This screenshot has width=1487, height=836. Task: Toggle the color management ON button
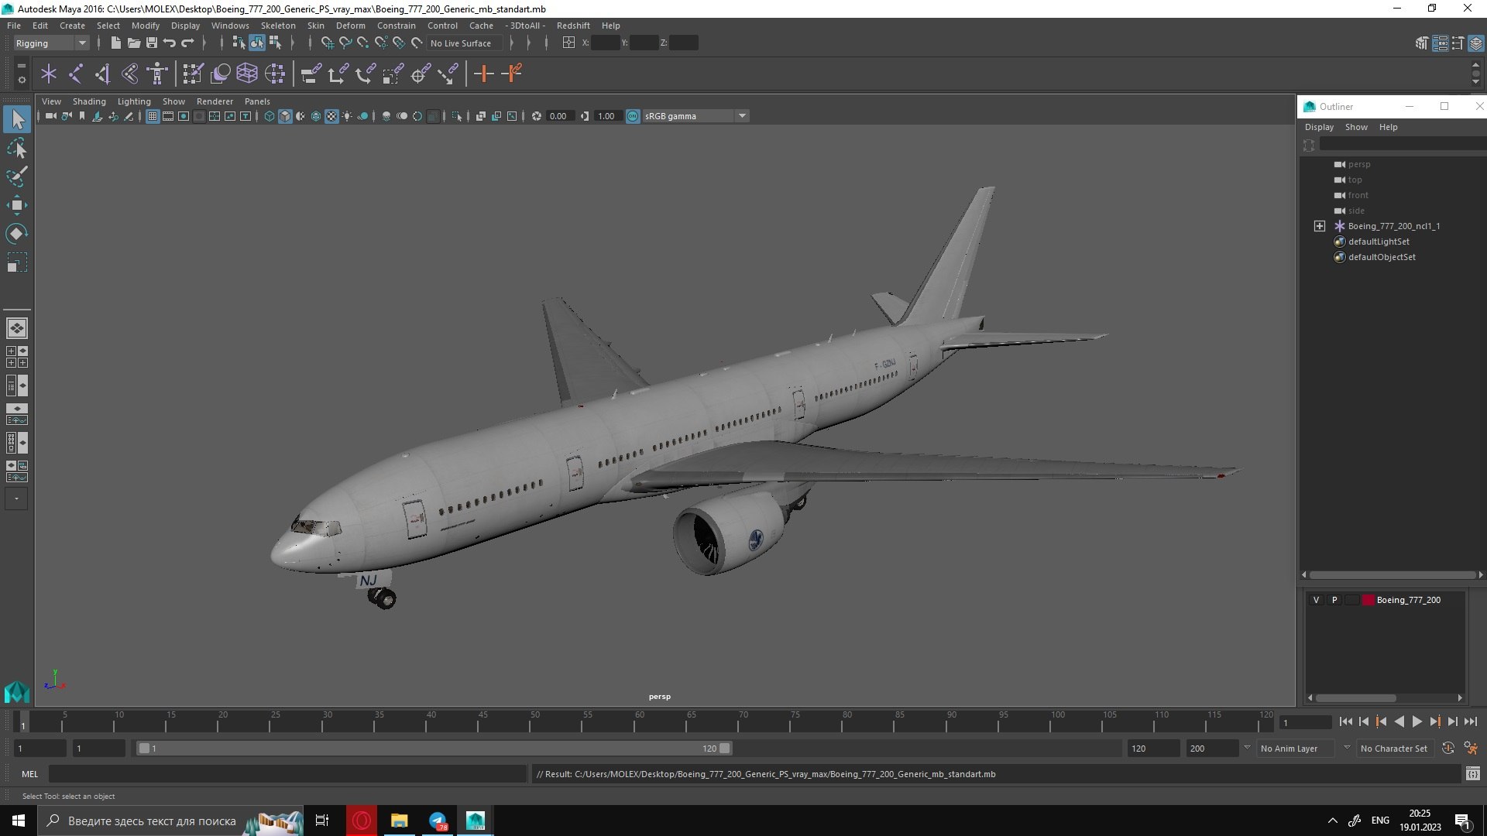coord(633,116)
